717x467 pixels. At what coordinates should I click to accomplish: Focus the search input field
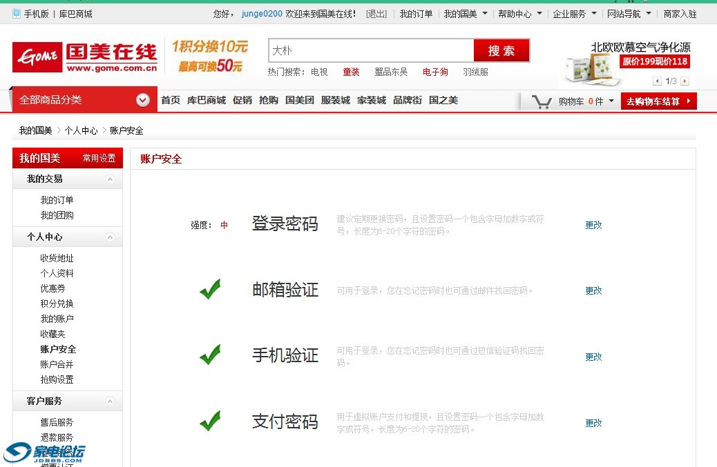[371, 50]
